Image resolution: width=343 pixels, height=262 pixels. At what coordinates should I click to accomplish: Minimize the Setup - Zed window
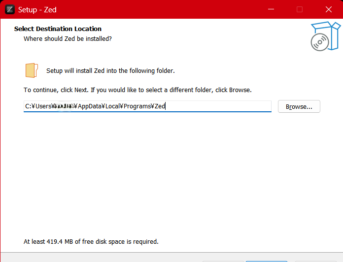[271, 9]
